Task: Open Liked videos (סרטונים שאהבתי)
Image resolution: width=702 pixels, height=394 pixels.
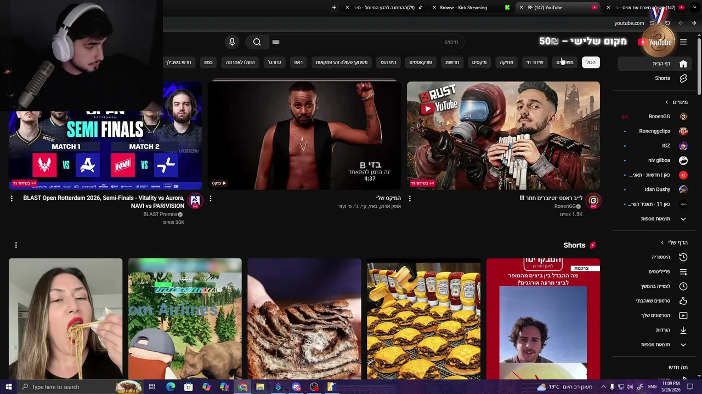Action: (x=656, y=301)
